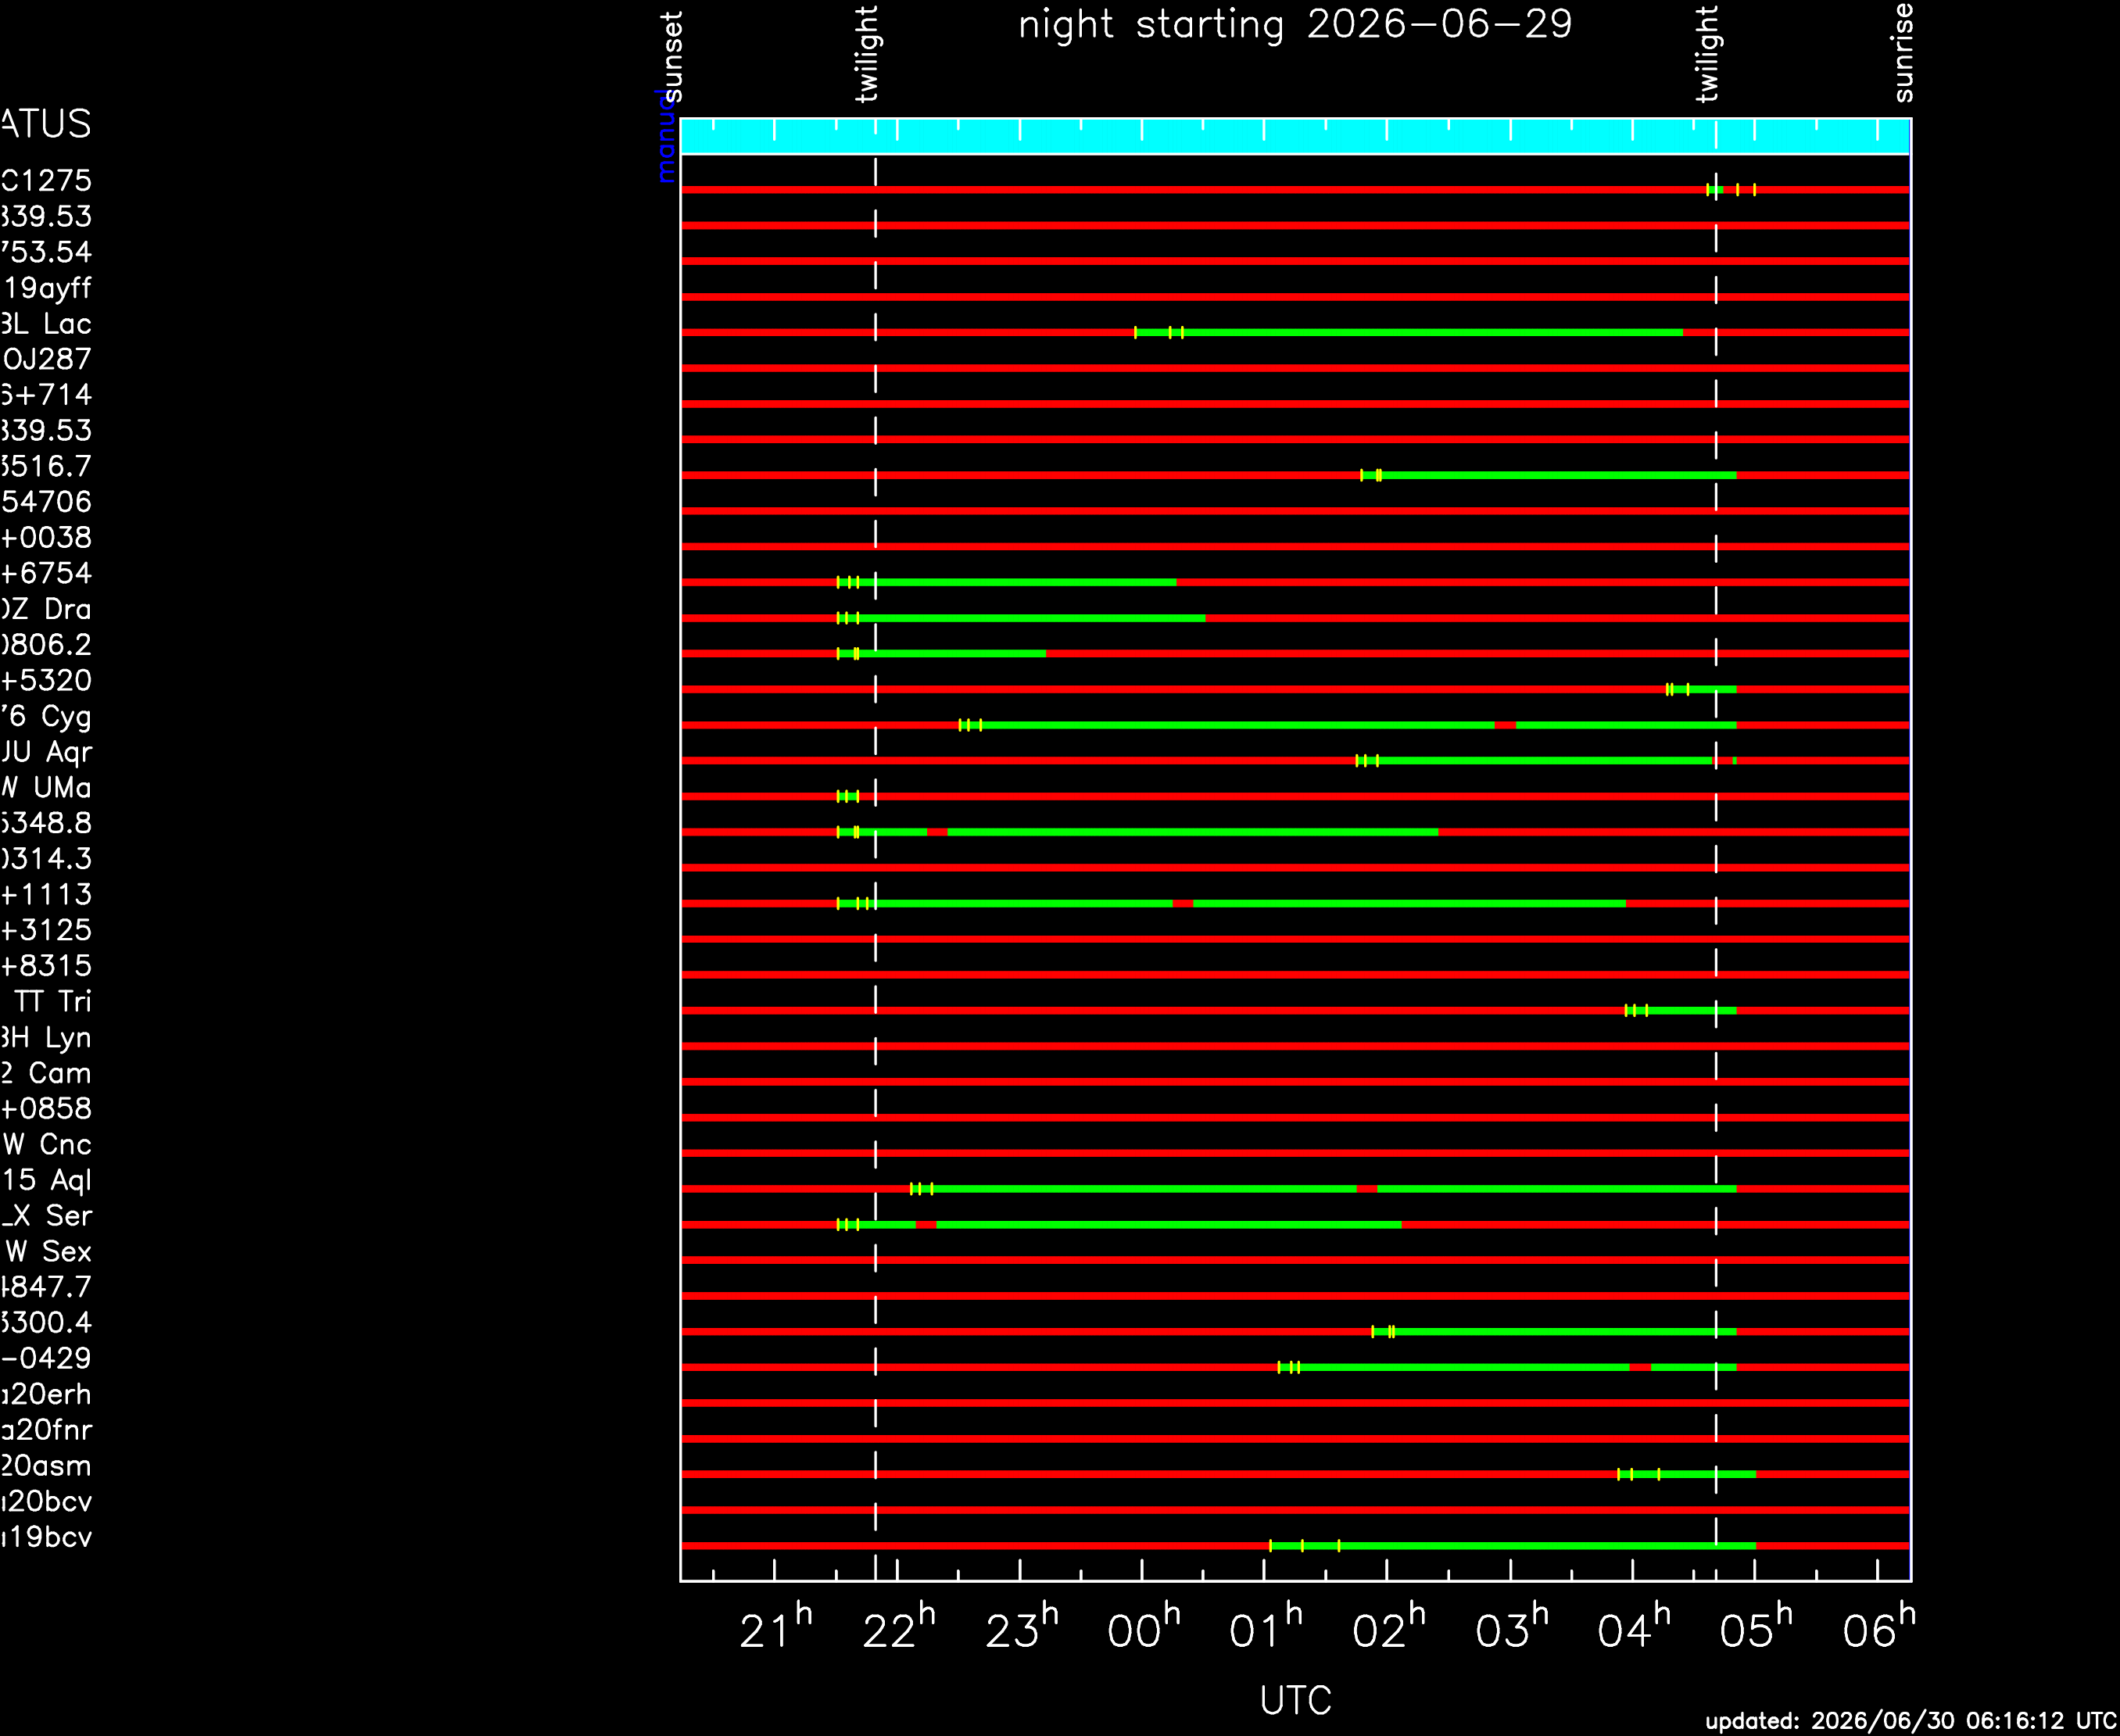Select the W Cnc target label
The height and width of the screenshot is (1736, 2120).
pyautogui.click(x=48, y=1144)
